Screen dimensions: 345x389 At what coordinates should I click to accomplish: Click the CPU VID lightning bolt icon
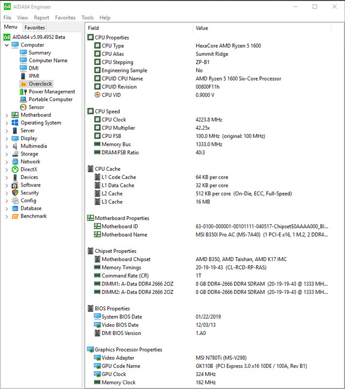pos(98,95)
